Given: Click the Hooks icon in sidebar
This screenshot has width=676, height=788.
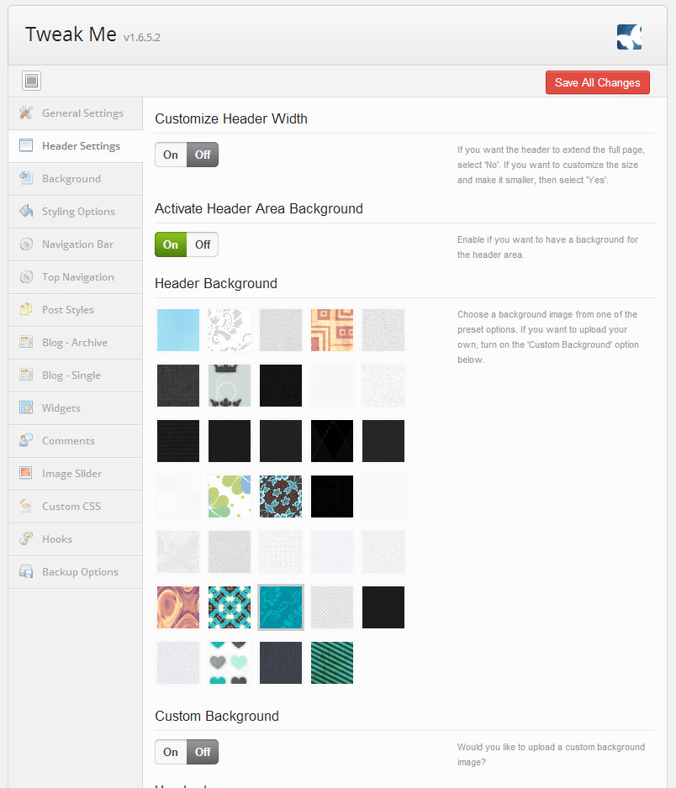Looking at the screenshot, I should [x=26, y=539].
